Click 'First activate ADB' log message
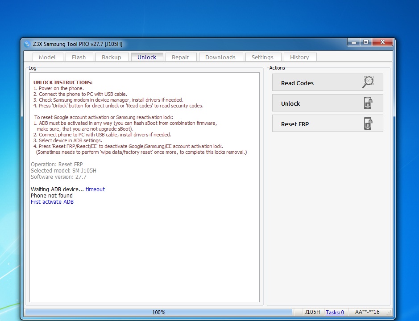Viewport: 419px width, 321px height. [x=52, y=202]
